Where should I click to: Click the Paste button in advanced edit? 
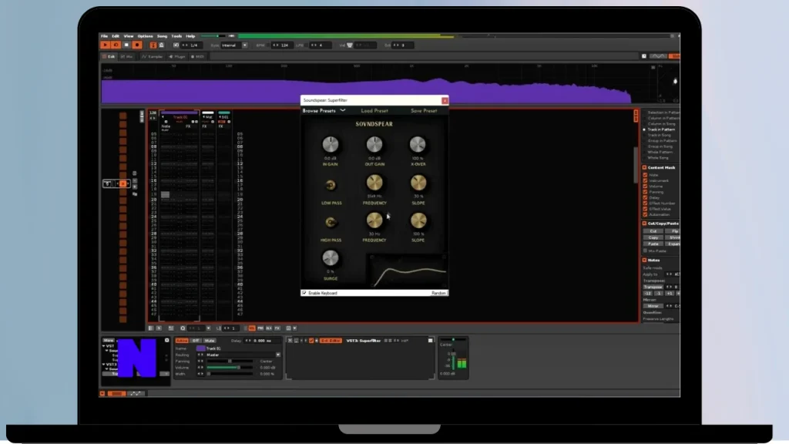[653, 244]
